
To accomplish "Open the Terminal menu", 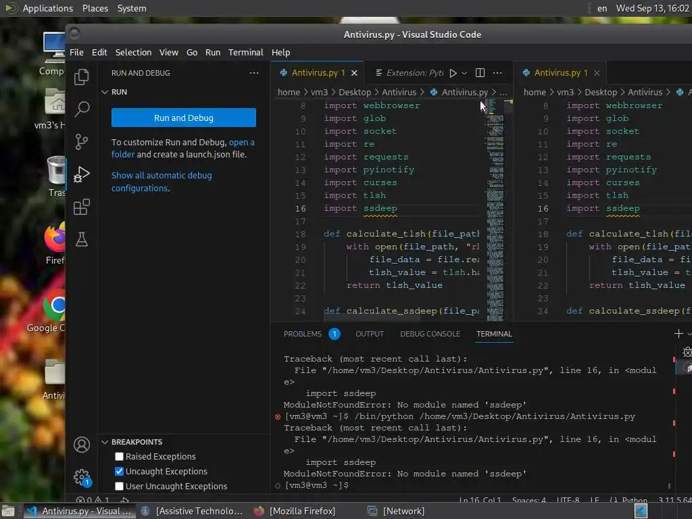I will [x=245, y=52].
